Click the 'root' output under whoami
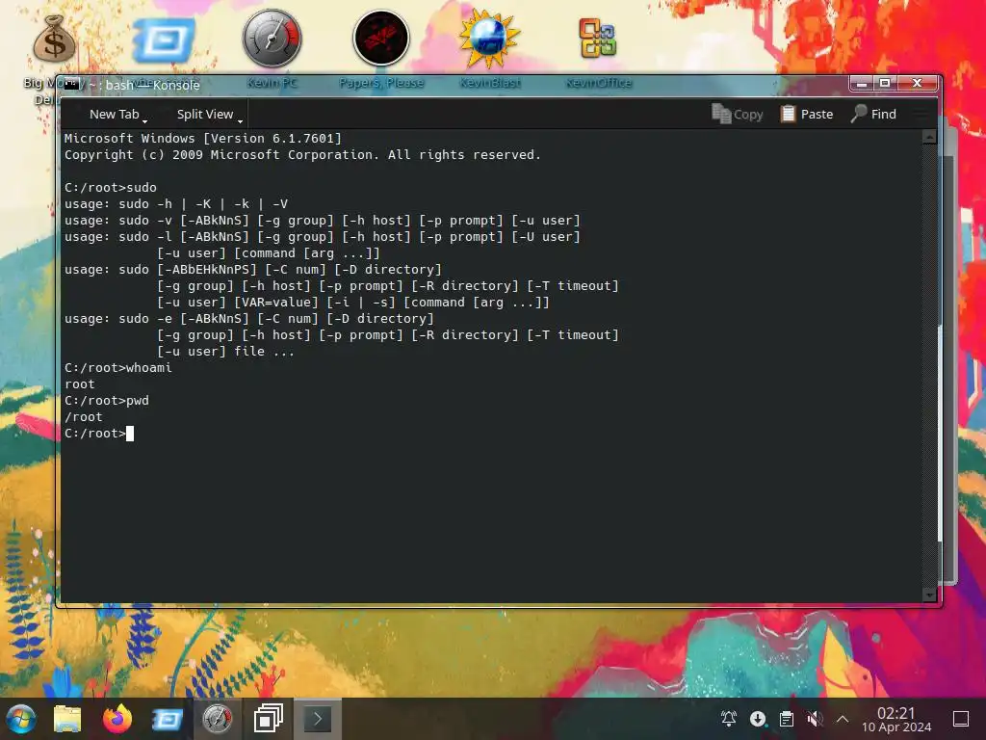 pyautogui.click(x=80, y=383)
